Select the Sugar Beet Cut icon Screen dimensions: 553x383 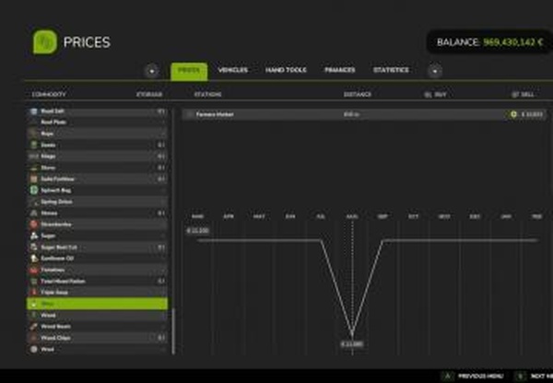click(x=34, y=247)
